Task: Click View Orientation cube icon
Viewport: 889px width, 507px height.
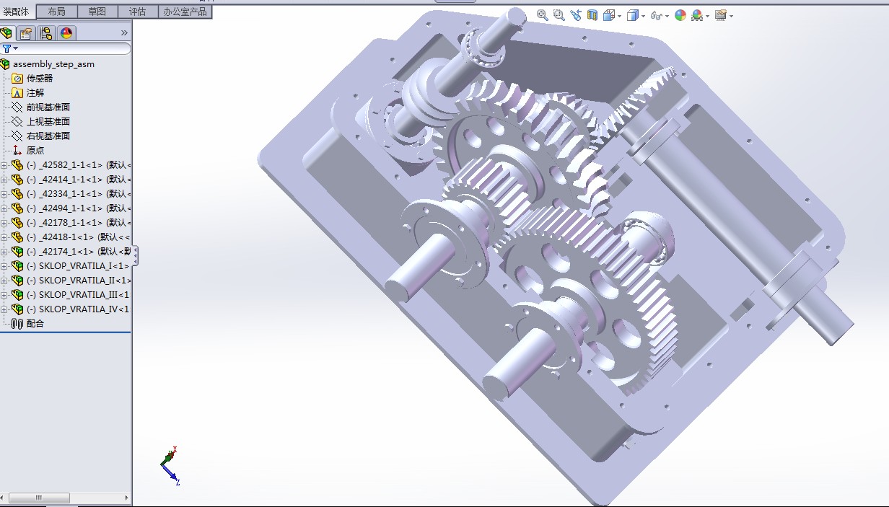Action: pyautogui.click(x=608, y=15)
